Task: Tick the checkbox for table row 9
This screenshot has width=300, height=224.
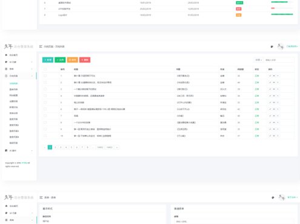Action: tap(45, 129)
